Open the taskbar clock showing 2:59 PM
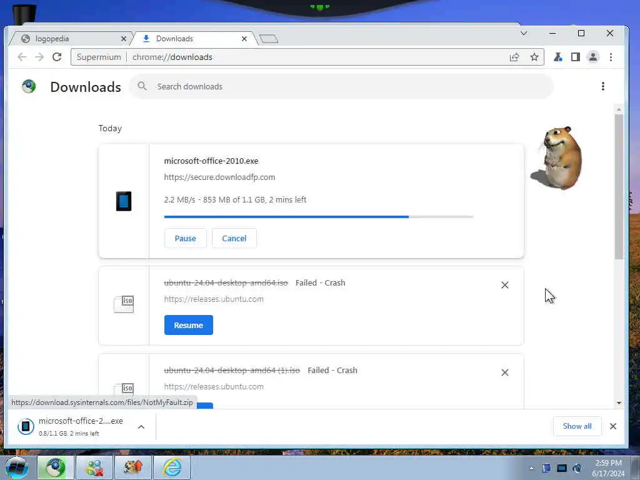640x480 pixels. tap(608, 468)
